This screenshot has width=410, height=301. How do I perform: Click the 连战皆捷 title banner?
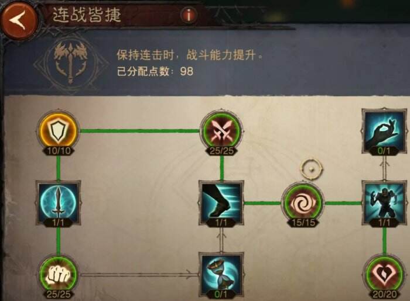click(87, 15)
